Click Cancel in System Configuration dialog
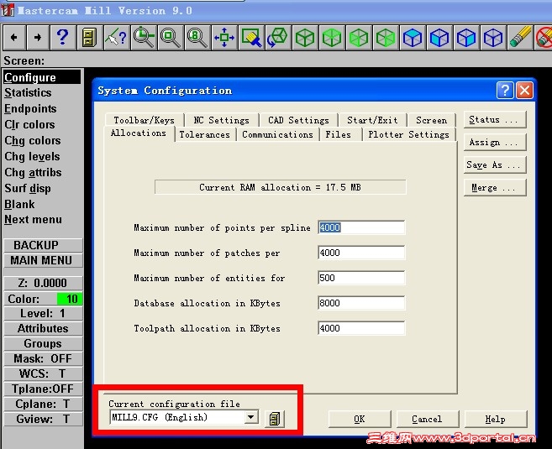The height and width of the screenshot is (449, 552). click(427, 419)
